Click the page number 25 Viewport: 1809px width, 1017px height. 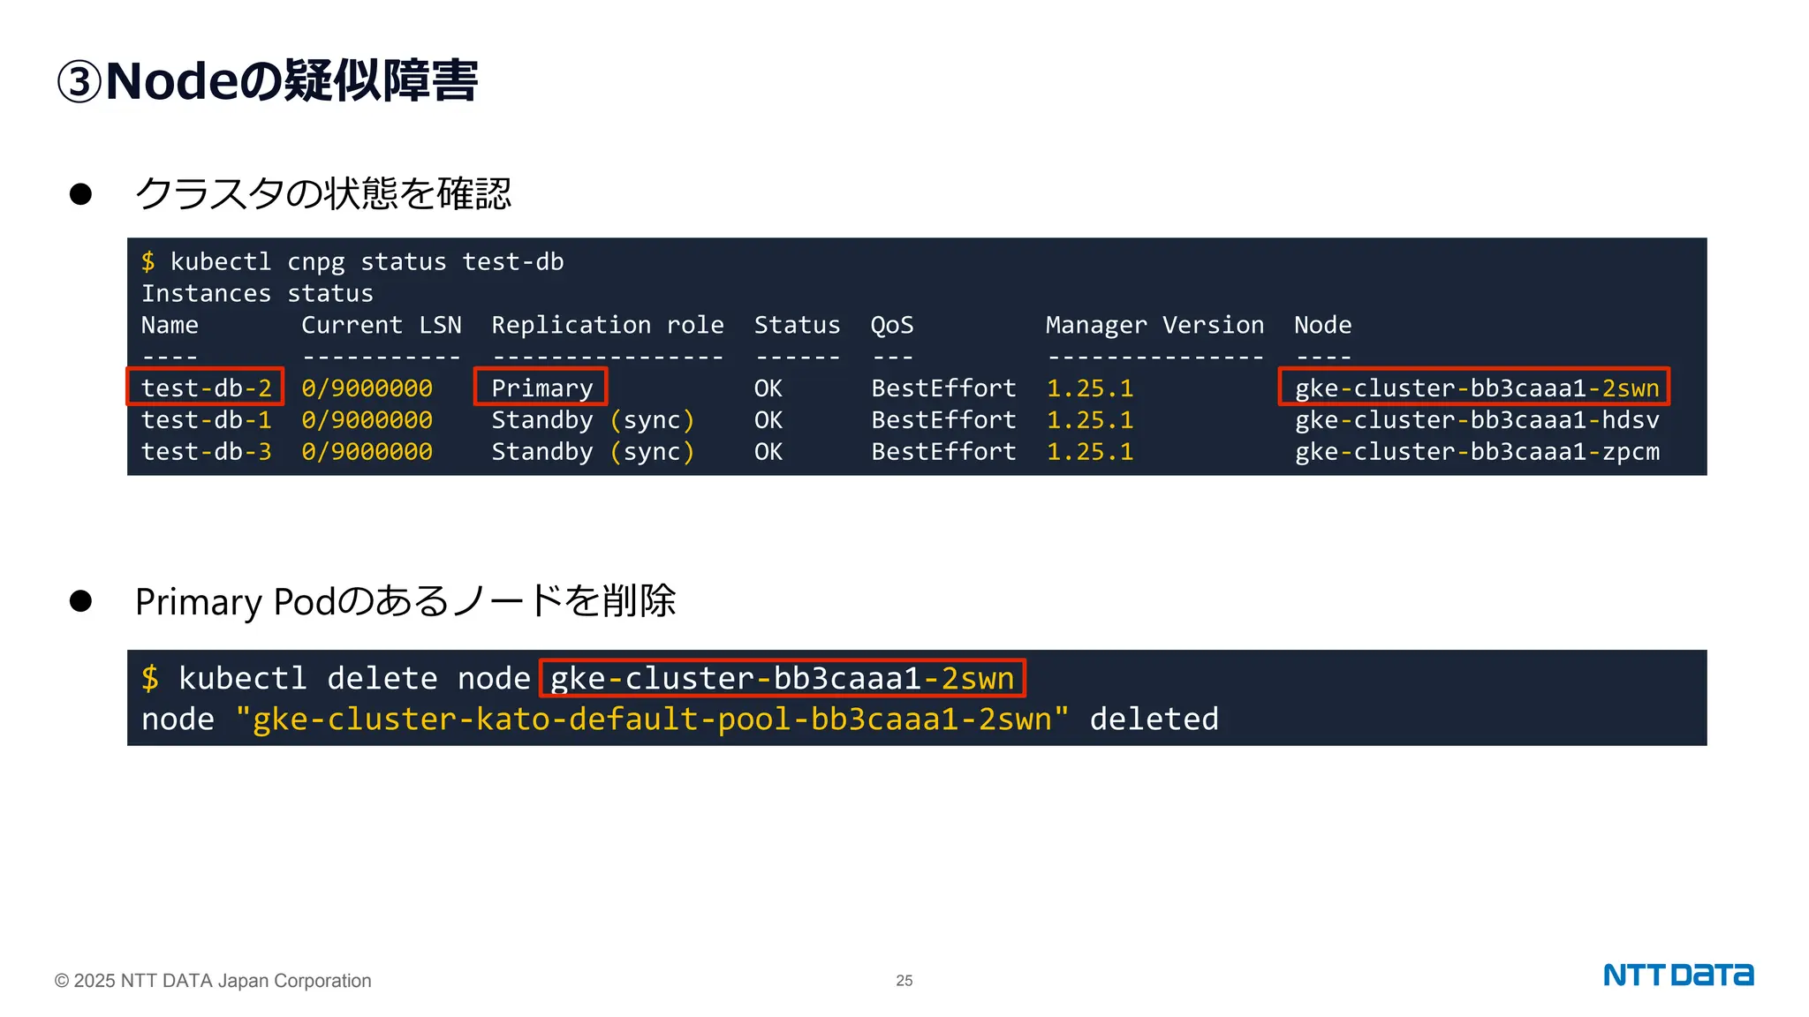(x=904, y=981)
